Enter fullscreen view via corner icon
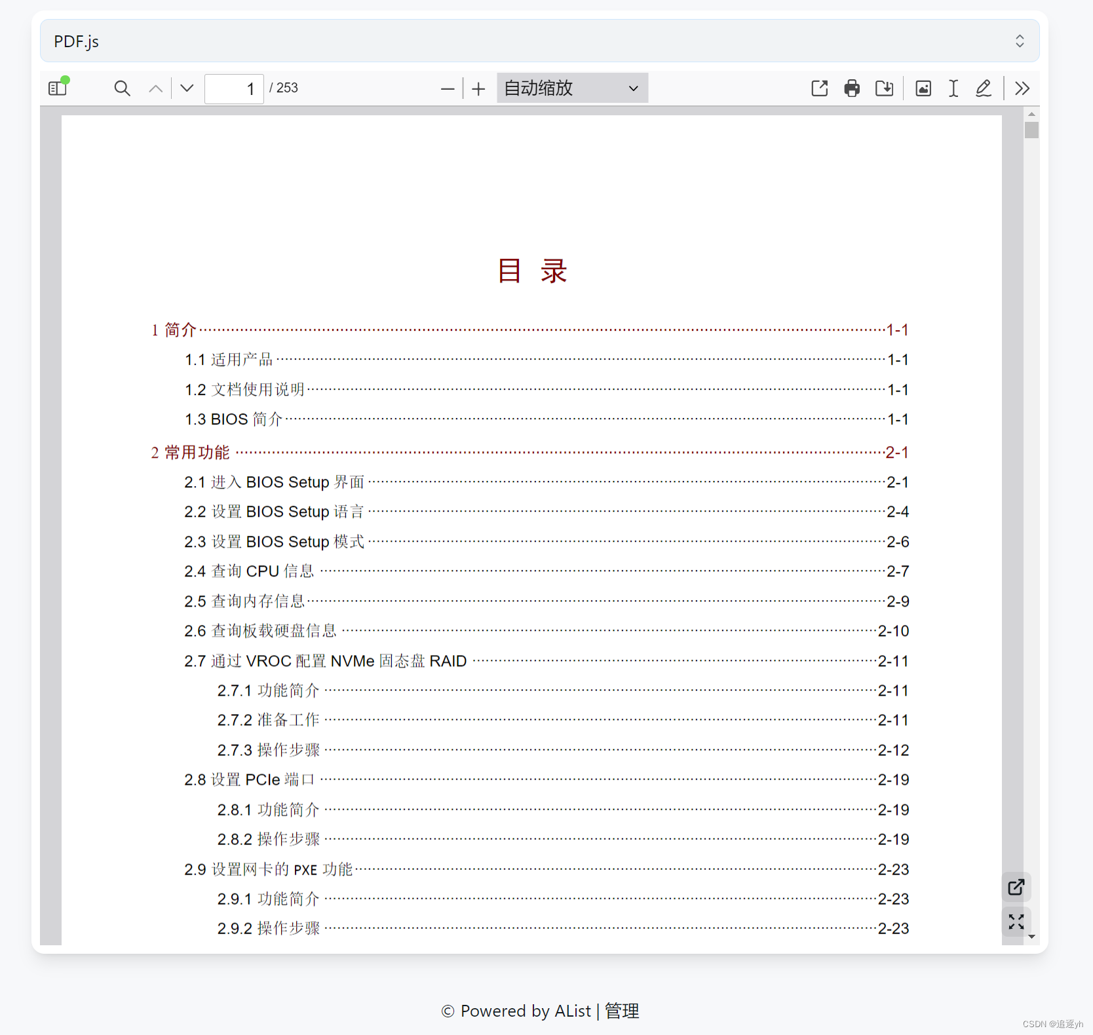 coord(1016,922)
